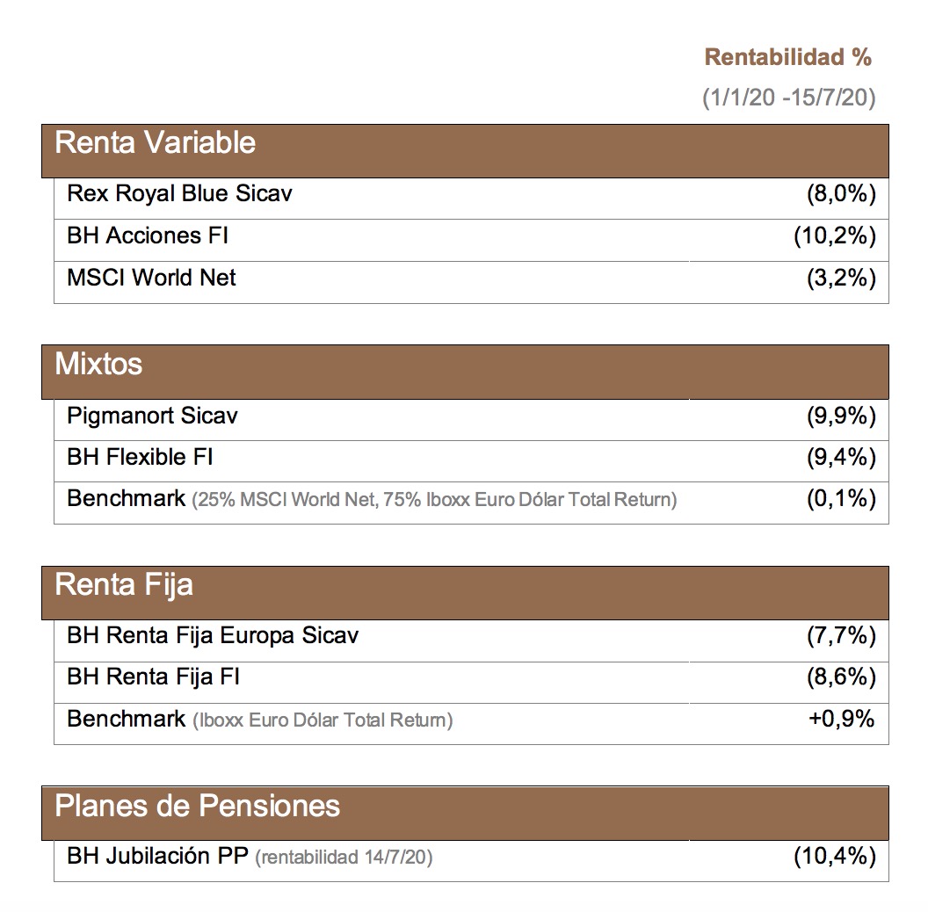Select the MSCI World Net row label
The width and height of the screenshot is (928, 912).
pos(151,279)
